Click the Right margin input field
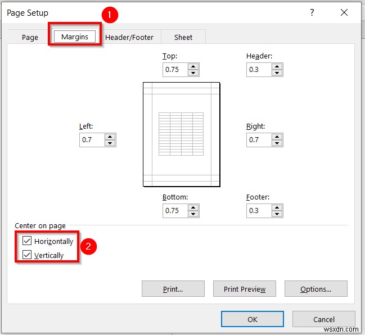365x335 pixels. coord(259,140)
